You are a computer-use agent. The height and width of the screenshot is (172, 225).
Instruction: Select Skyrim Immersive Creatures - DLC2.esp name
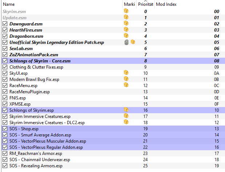point(47,122)
